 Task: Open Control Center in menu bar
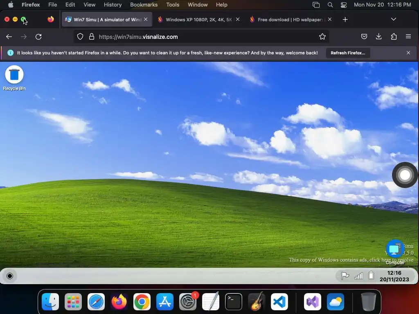click(x=344, y=5)
